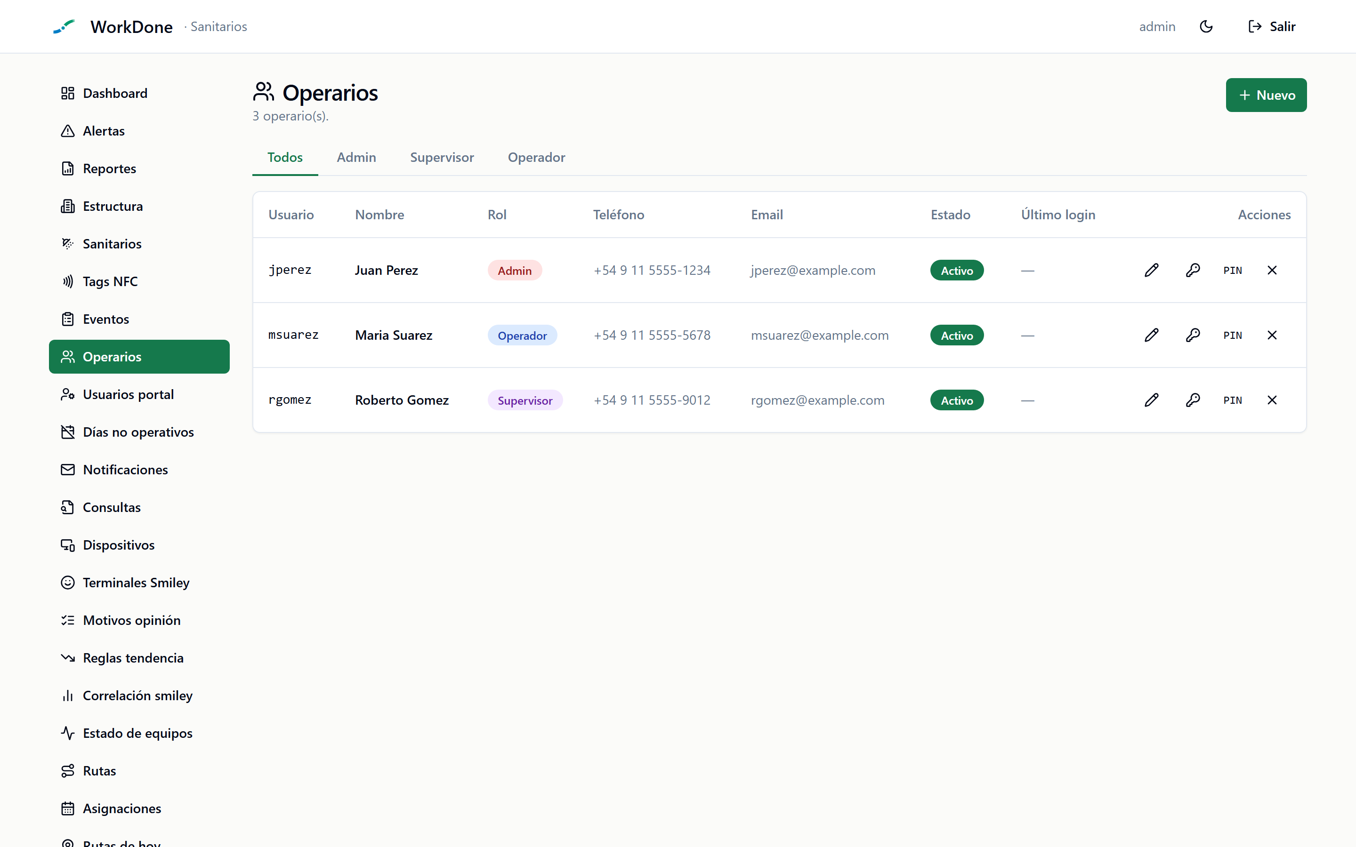This screenshot has height=847, width=1356.
Task: Click key icon for msuarez
Action: click(1192, 335)
